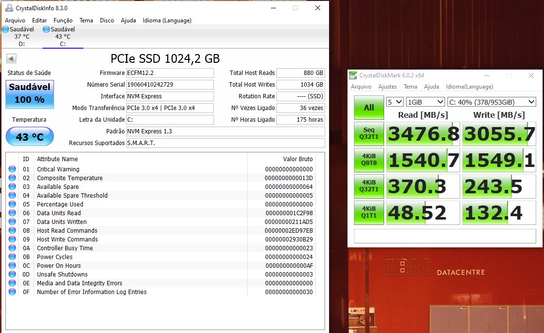544x333 pixels.
Task: Click the 43 °C temperature badge
Action: click(29, 136)
